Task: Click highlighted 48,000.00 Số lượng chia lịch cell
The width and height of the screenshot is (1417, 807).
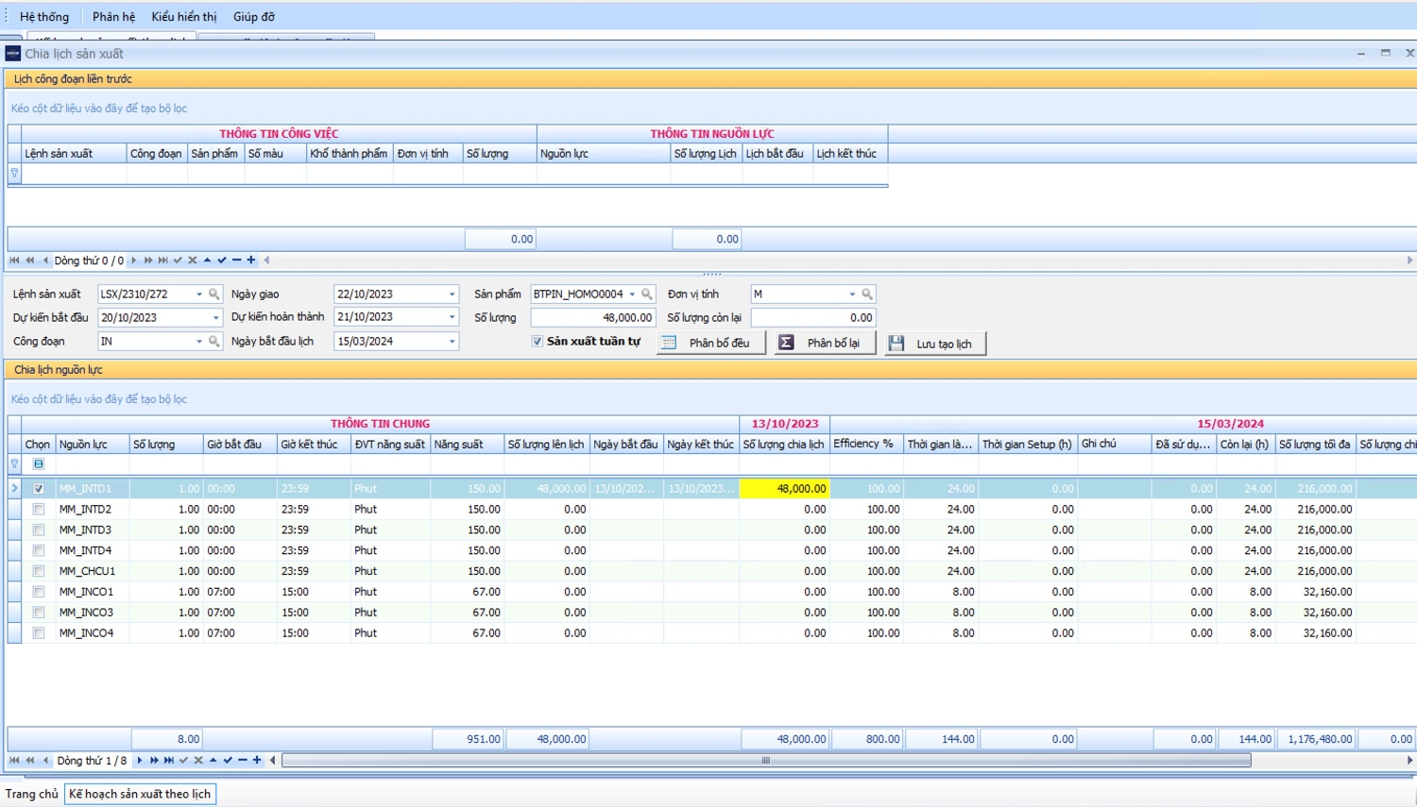Action: point(785,489)
